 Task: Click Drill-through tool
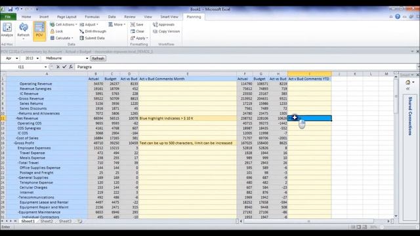(93, 31)
